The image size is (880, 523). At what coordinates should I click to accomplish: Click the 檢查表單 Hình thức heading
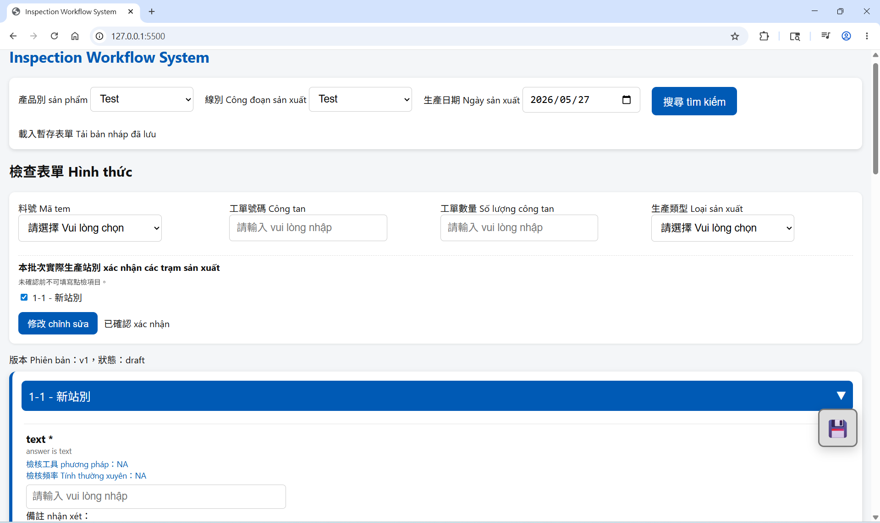click(x=71, y=172)
